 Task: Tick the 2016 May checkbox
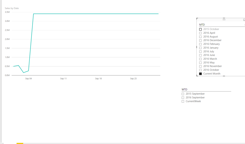(200, 63)
